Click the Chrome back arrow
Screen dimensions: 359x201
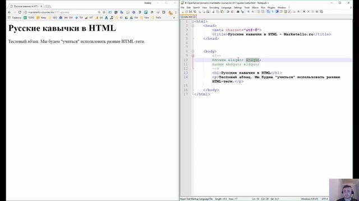10,12
